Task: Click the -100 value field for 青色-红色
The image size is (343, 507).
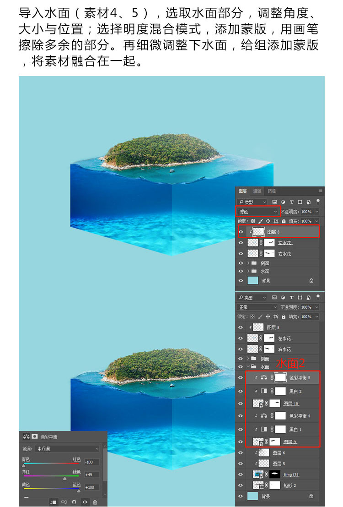Action: [92, 462]
